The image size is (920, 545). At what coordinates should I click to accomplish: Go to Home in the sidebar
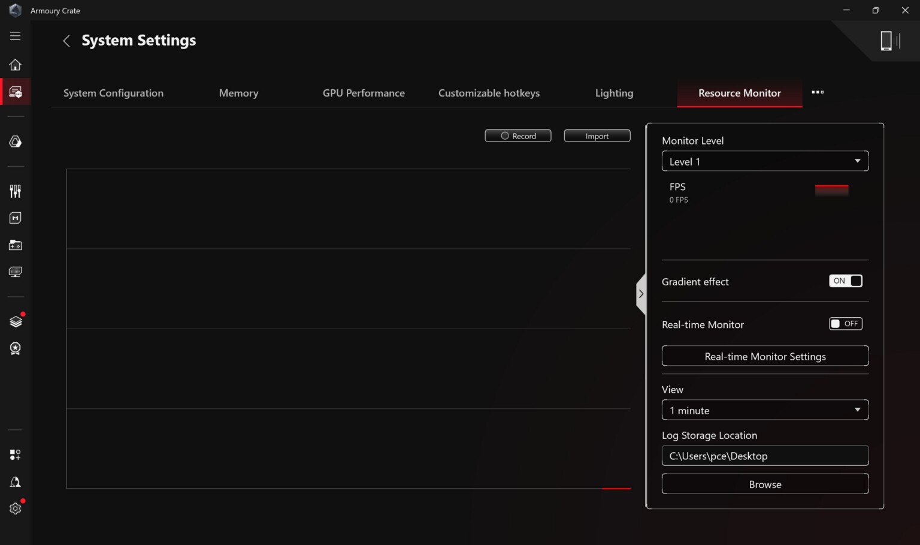16,65
